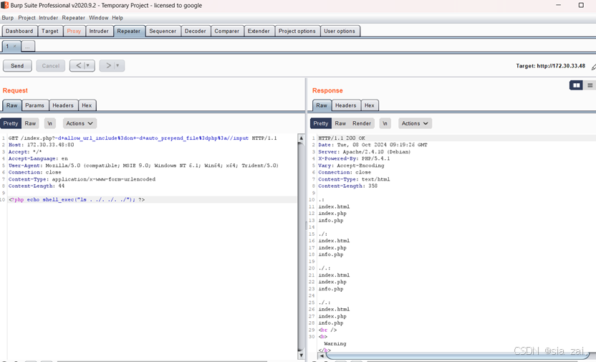Screen dimensions: 596x362
Task: Click request scrollbar up arrow
Action: (301, 138)
